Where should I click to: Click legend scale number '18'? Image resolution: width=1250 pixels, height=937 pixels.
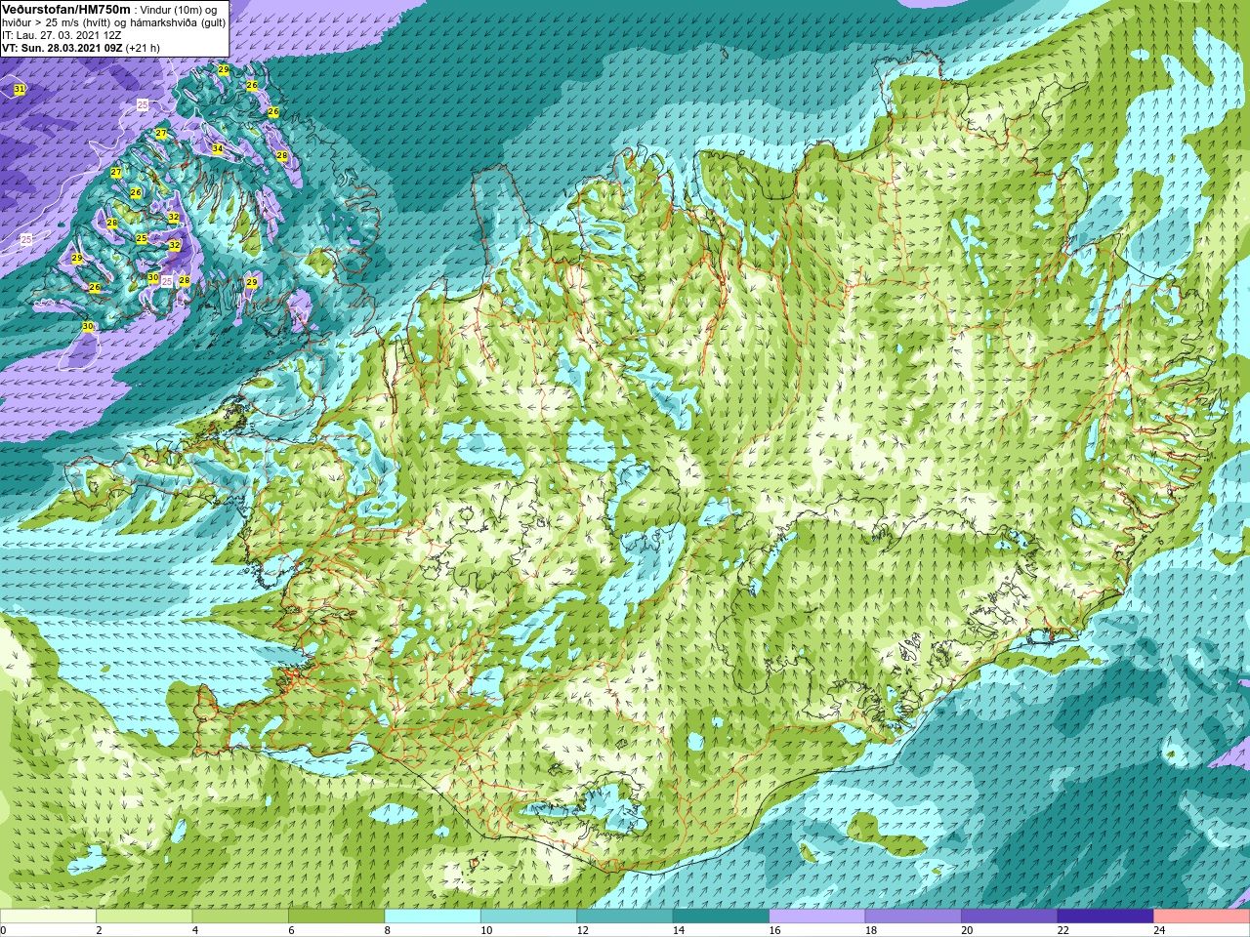pos(870,930)
